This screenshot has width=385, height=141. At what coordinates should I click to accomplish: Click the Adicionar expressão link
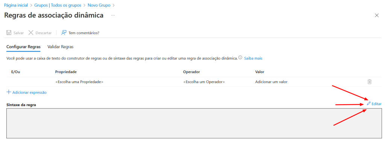coord(29,92)
